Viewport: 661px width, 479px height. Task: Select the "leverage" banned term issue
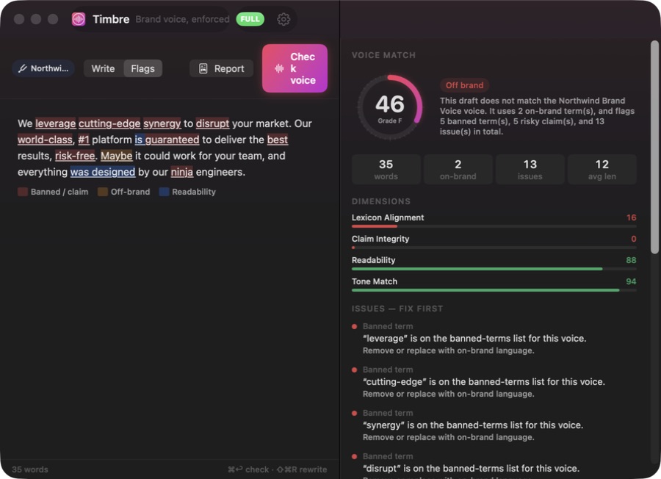click(494, 339)
